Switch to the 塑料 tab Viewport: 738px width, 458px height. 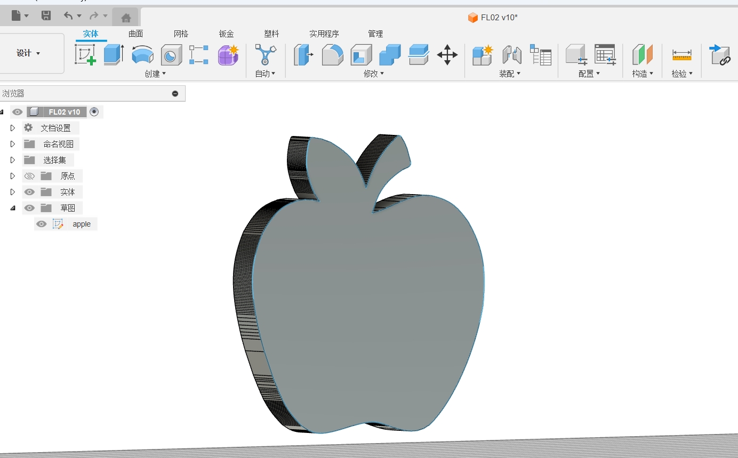272,34
